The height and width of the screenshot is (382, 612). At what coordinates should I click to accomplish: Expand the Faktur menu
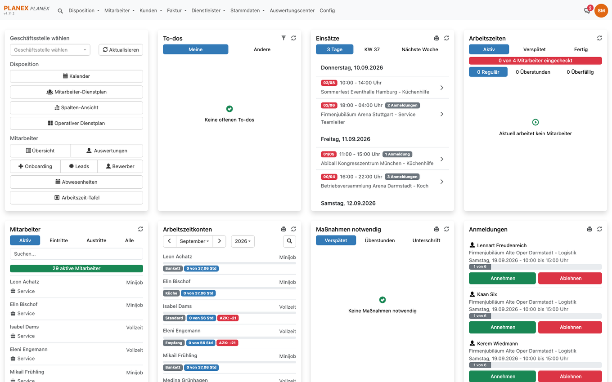pyautogui.click(x=176, y=11)
